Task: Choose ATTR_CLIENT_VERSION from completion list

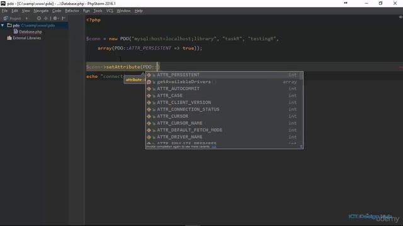Action: [222, 102]
